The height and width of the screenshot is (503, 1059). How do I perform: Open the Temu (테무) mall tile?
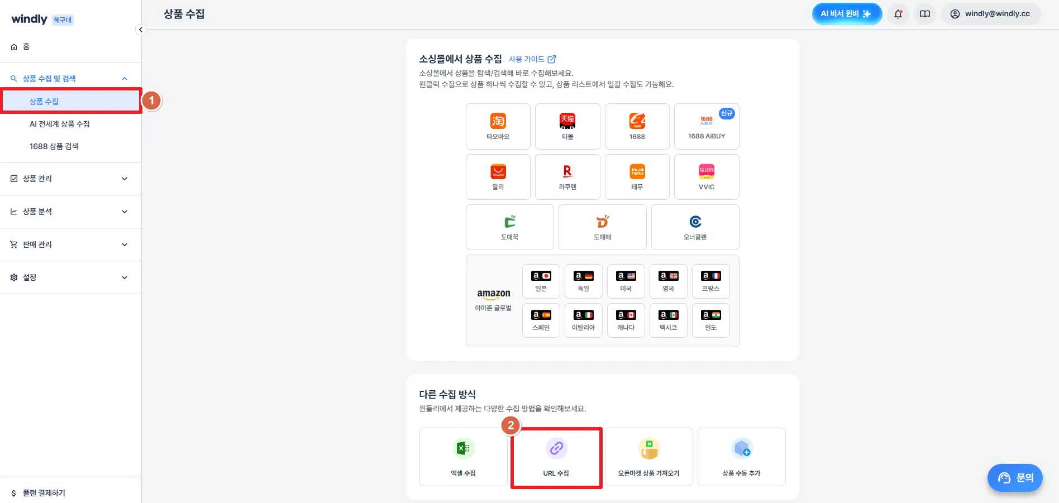click(x=637, y=177)
